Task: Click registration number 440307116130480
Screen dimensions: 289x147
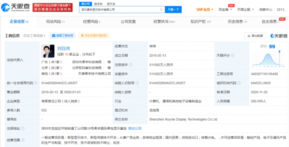Action: (264, 74)
